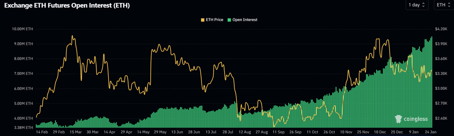Click the 26 Oct date label
The image size is (454, 136).
click(x=329, y=132)
